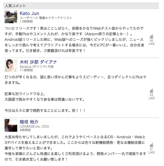164x166 pixels.
Task: Click Kato Jun's avatar photo
Action: [11, 17]
